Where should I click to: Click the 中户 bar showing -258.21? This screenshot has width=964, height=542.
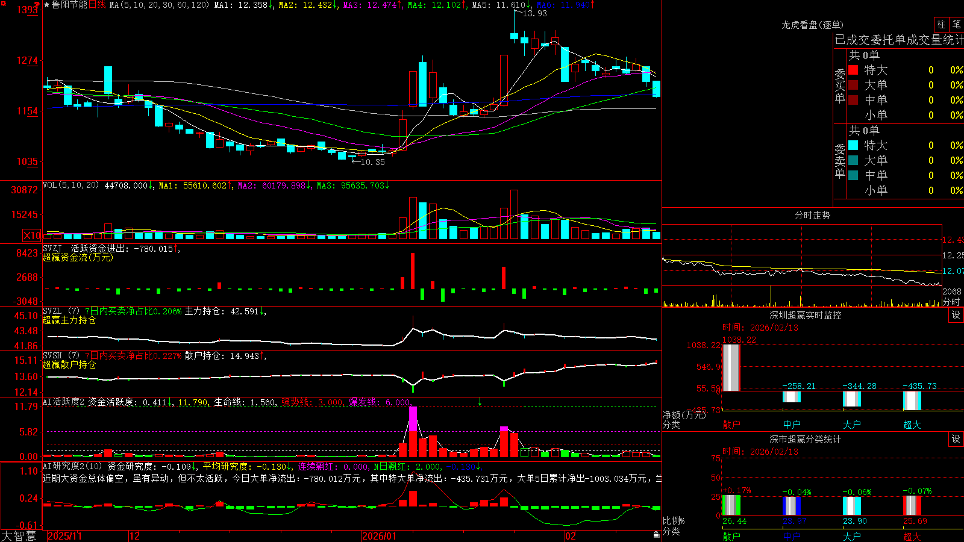(x=792, y=397)
